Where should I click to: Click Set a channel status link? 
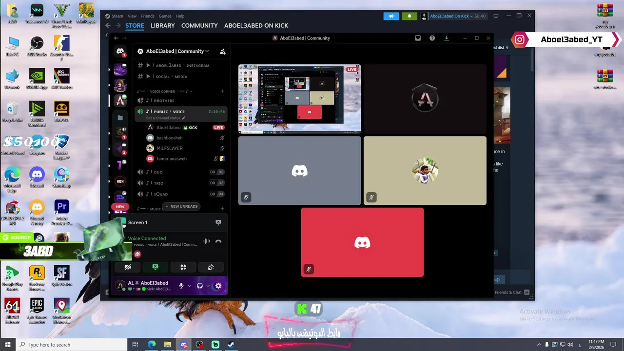pos(166,118)
